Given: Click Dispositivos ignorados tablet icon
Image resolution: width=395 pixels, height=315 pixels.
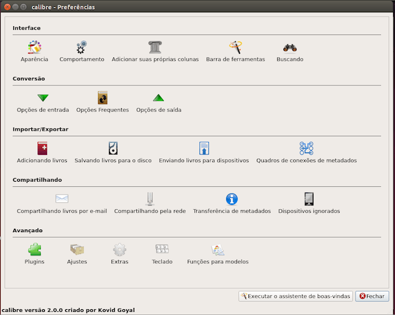Looking at the screenshot, I should (309, 199).
